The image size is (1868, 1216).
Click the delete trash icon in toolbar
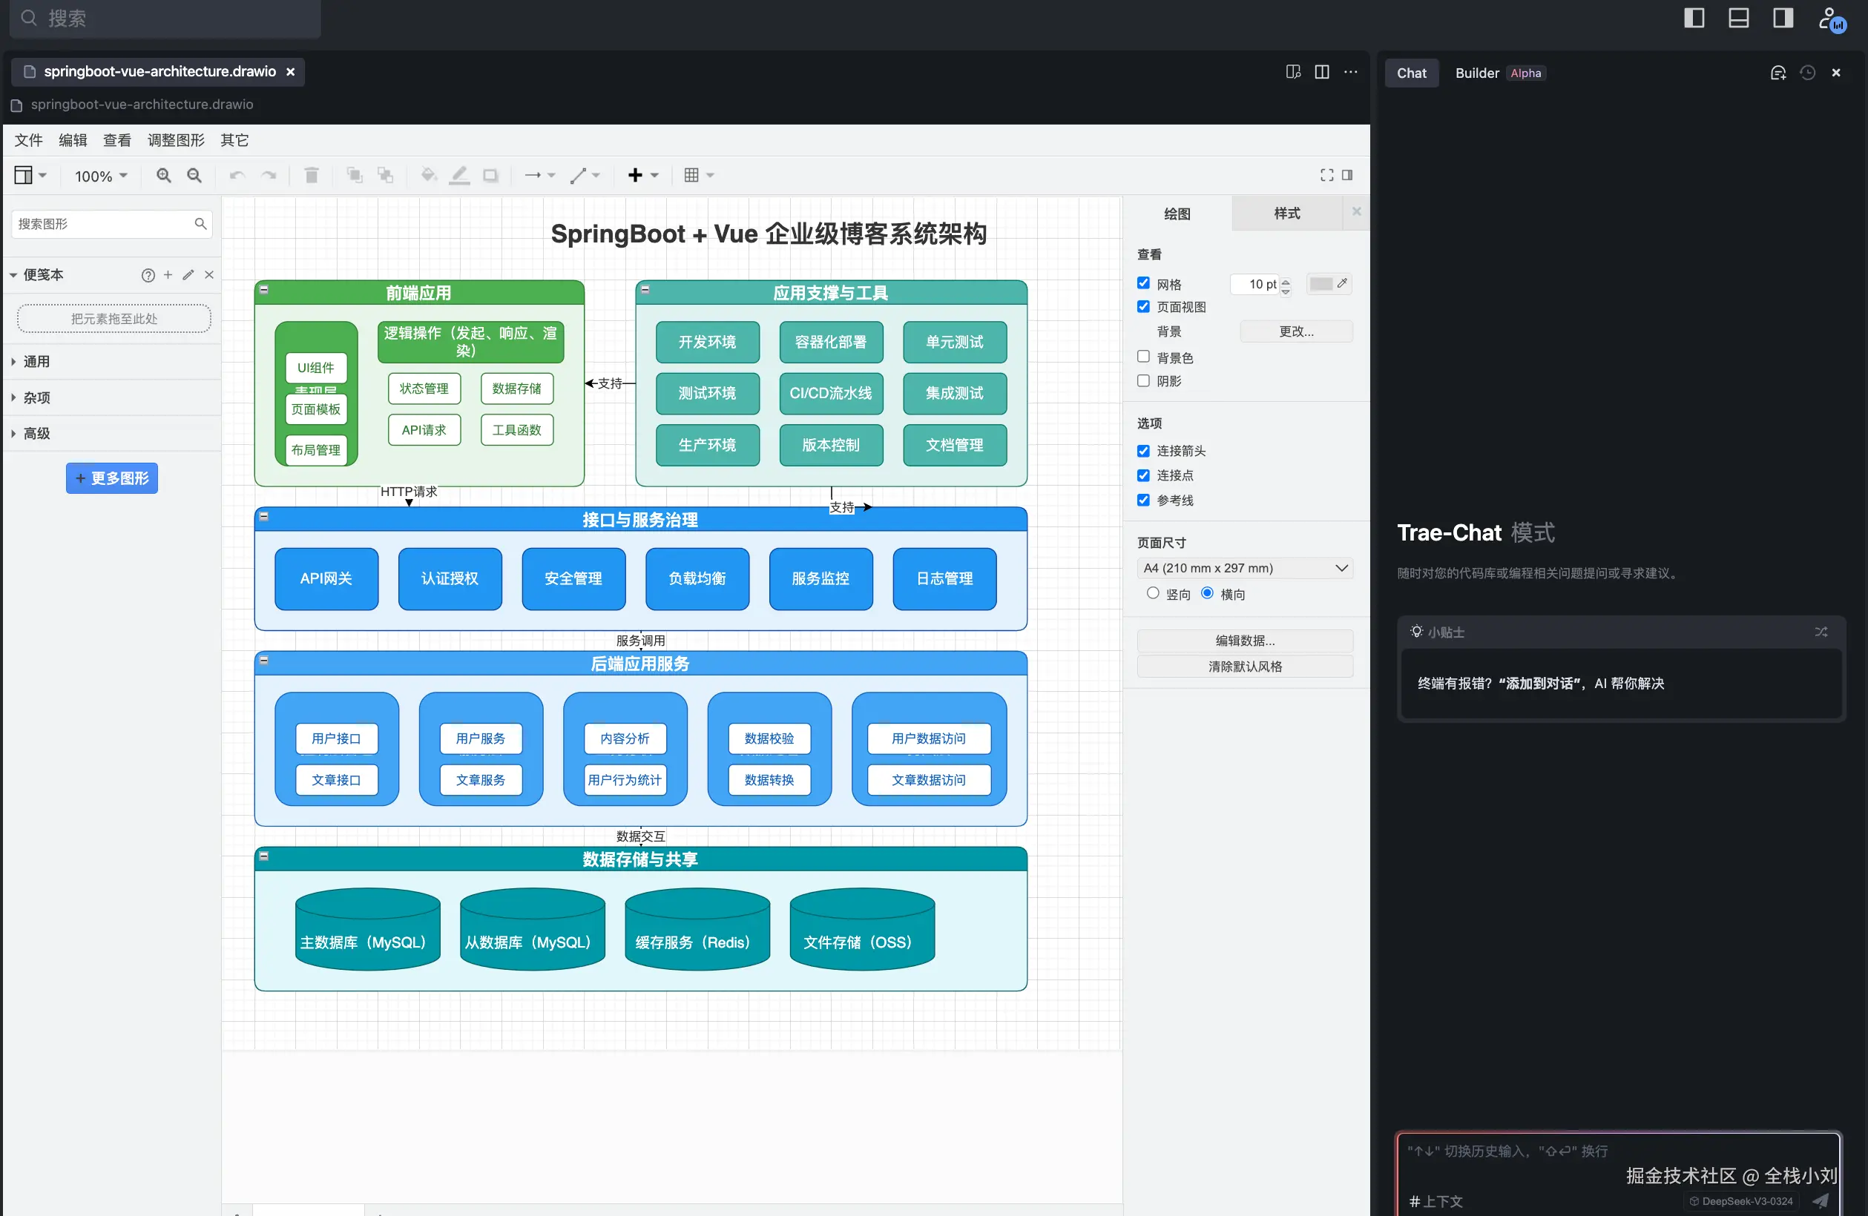312,176
